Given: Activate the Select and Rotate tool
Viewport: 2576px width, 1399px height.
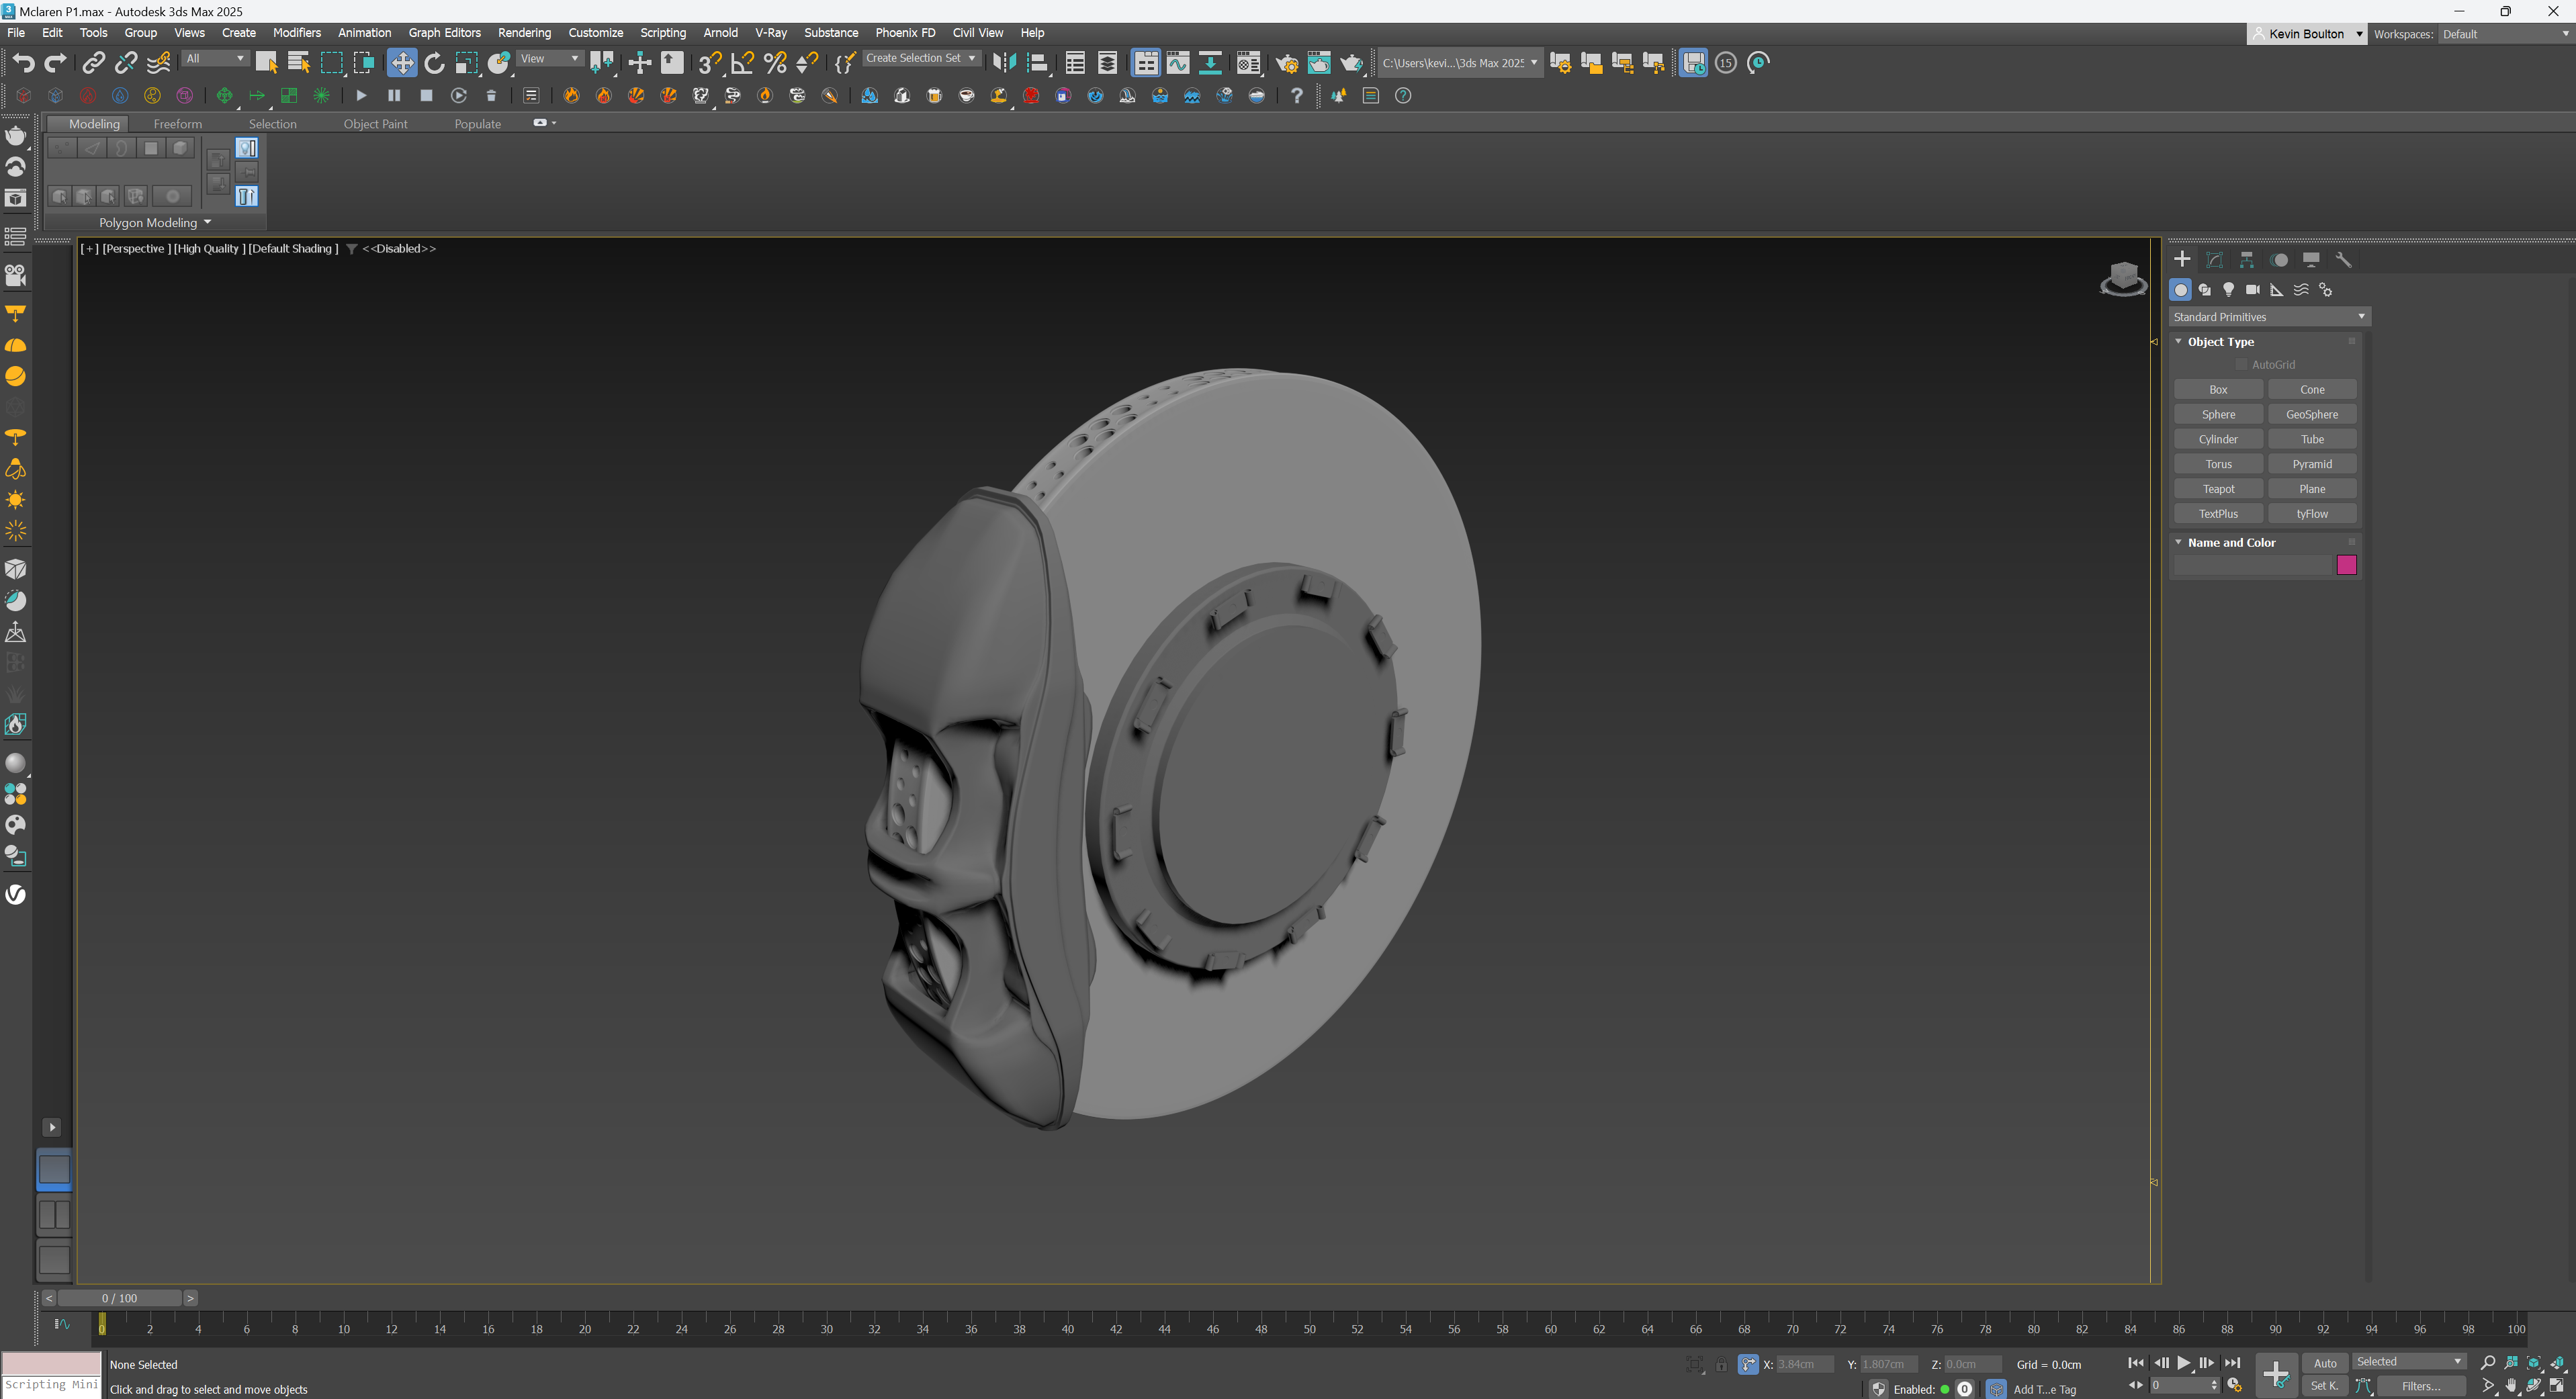Looking at the screenshot, I should [x=434, y=63].
